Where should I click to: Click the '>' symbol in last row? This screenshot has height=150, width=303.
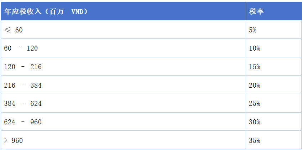click(6, 141)
